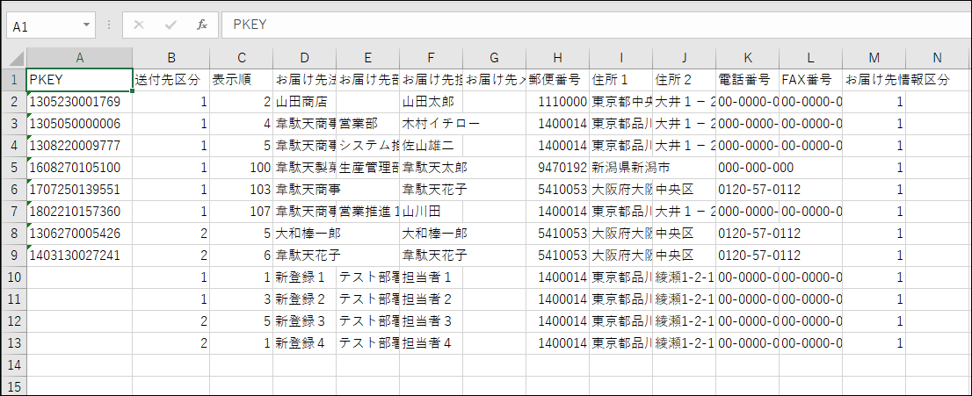Click the 表示順 header cell
This screenshot has height=396, width=972.
(x=241, y=79)
